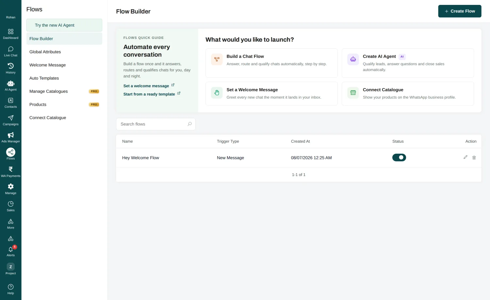Open the More menu in sidebar

click(10, 224)
